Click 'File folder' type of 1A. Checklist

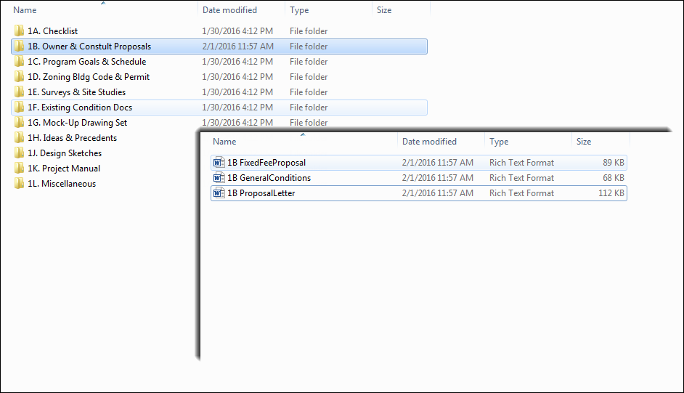pyautogui.click(x=309, y=31)
